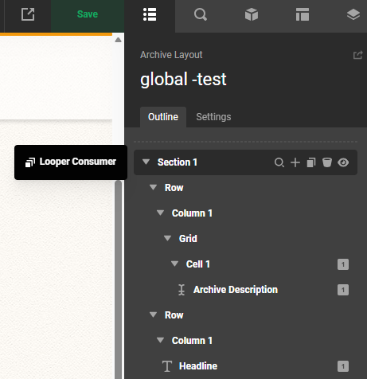Collapse the Cell 1 disclosure triangle
This screenshot has height=379, width=367.
coord(174,264)
